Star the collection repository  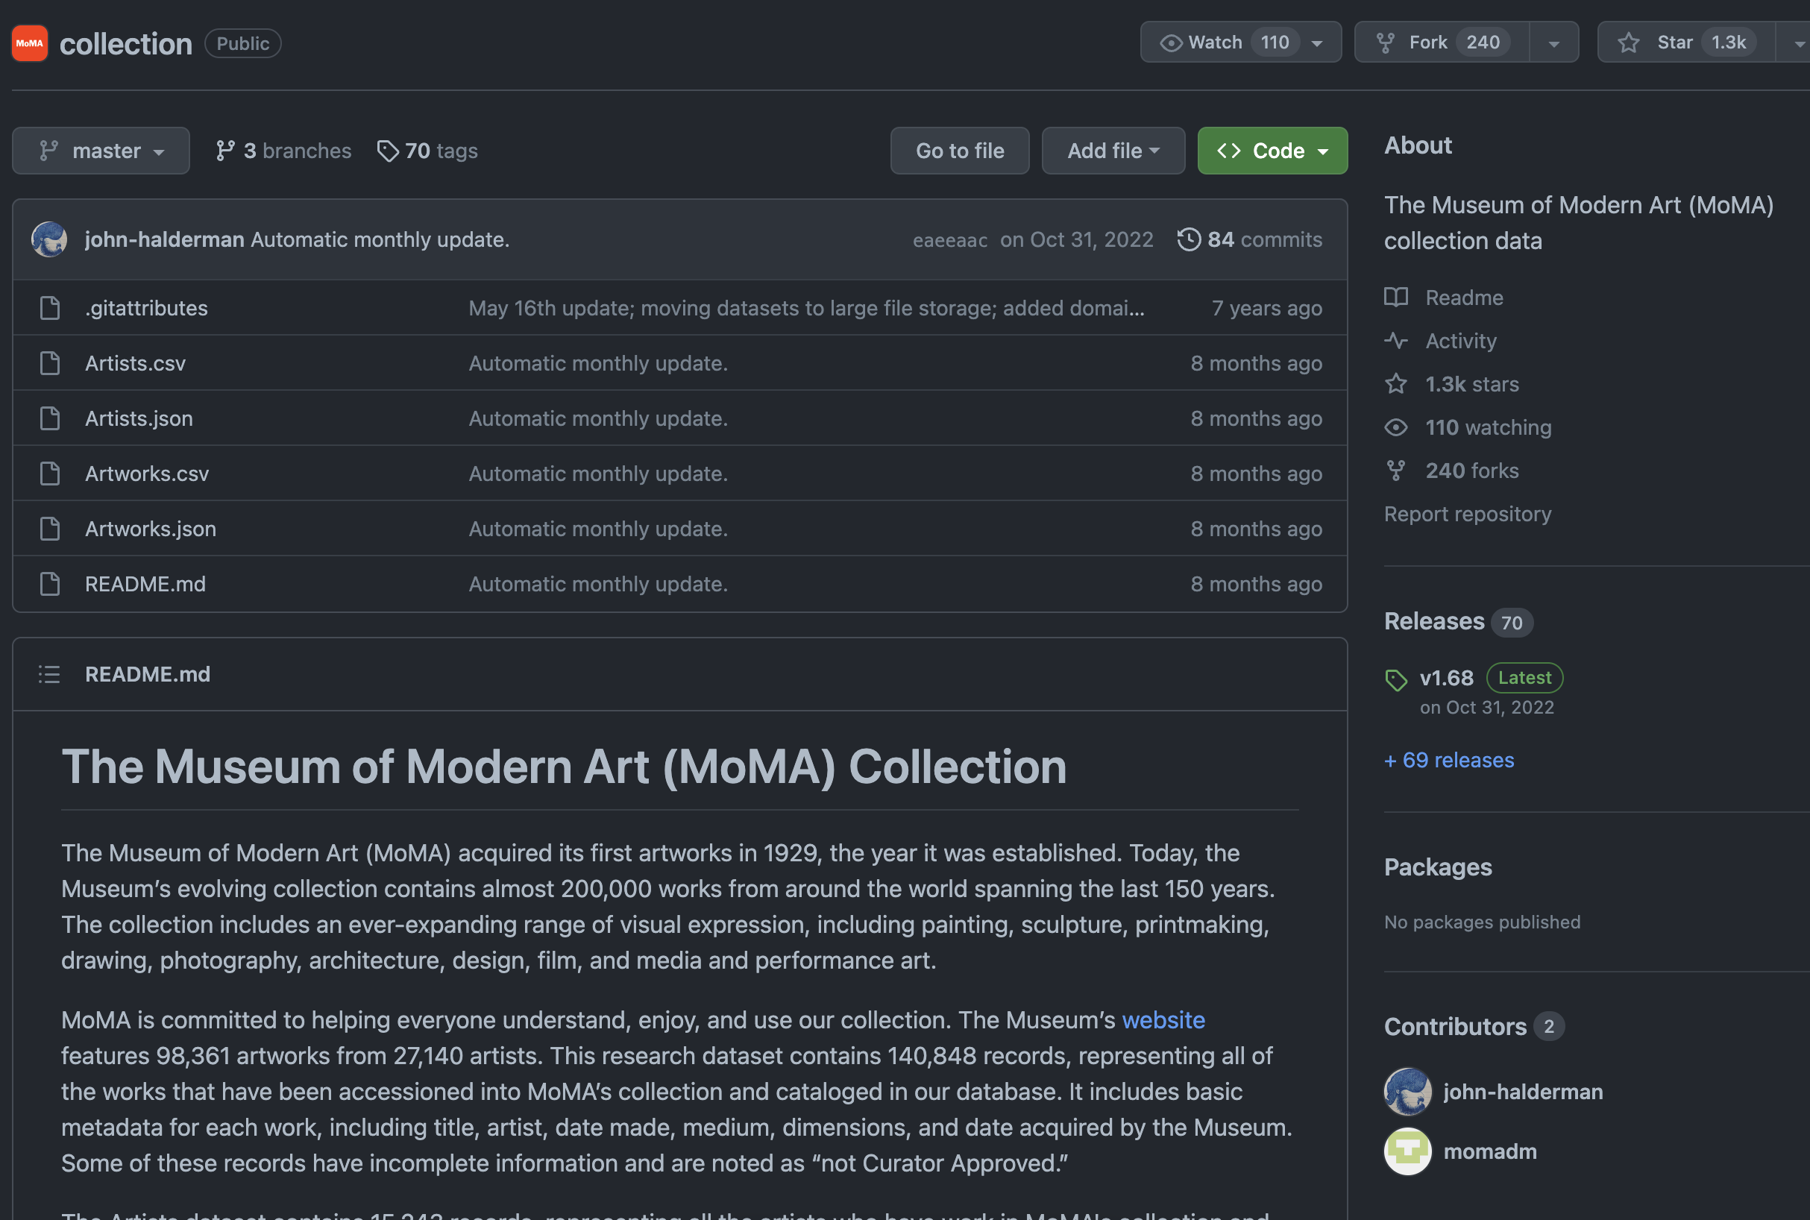pyautogui.click(x=1686, y=42)
